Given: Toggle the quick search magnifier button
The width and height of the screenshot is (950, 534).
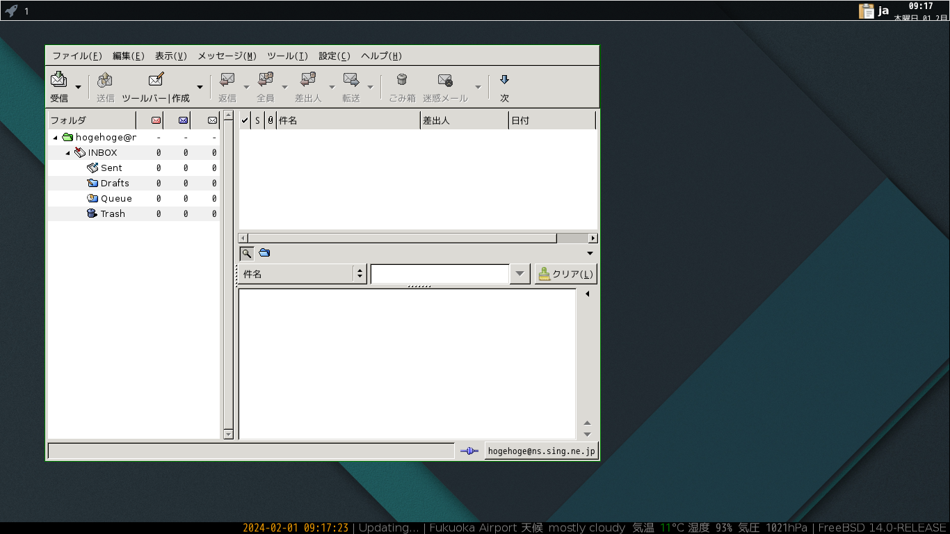Looking at the screenshot, I should (x=246, y=253).
